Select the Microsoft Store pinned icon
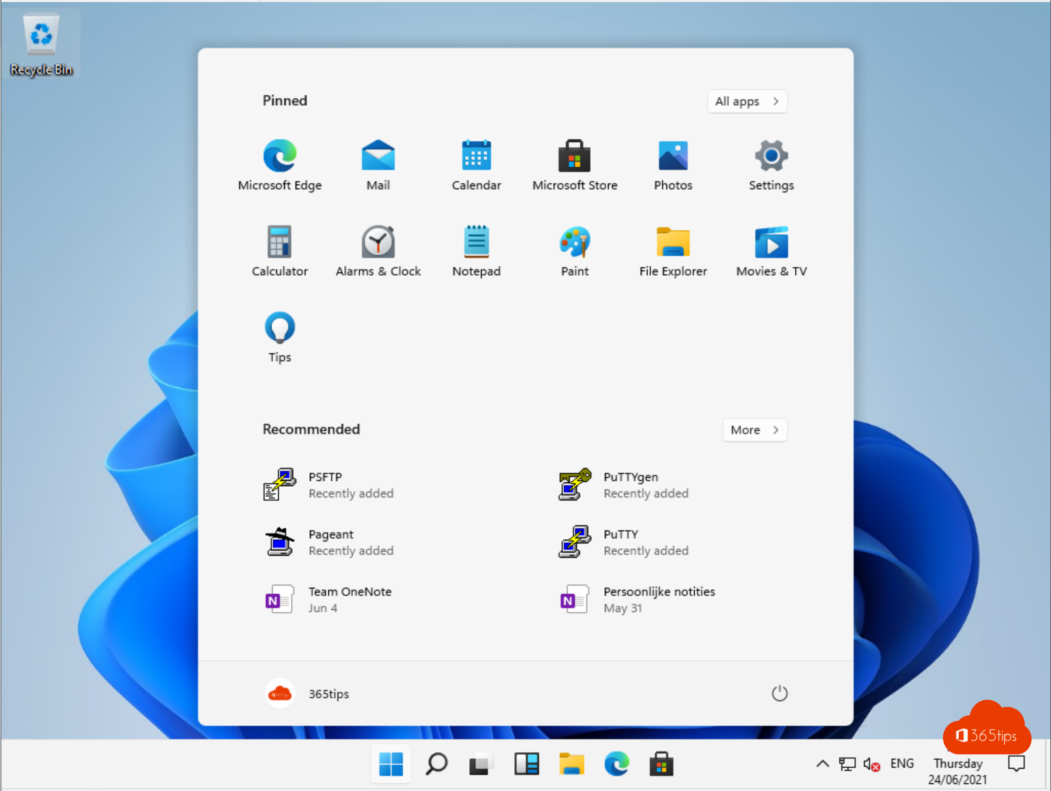This screenshot has width=1051, height=791. [574, 164]
